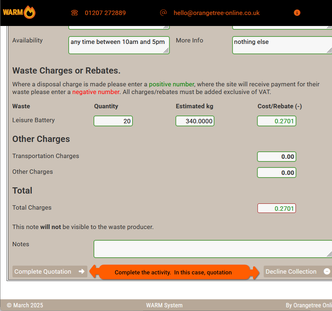This screenshot has width=332, height=311.
Task: Click the Estimated kg field
Action: pos(195,121)
